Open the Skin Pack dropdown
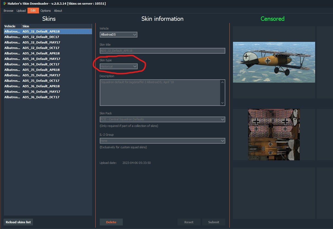The image size is (333, 229). [162, 119]
